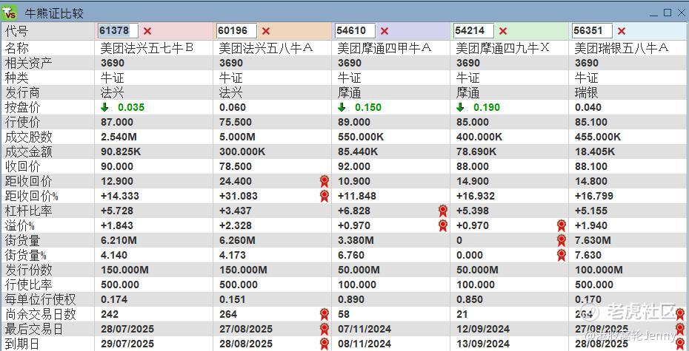Click the expiry date 29/07/2025
The width and height of the screenshot is (689, 351).
coord(127,344)
